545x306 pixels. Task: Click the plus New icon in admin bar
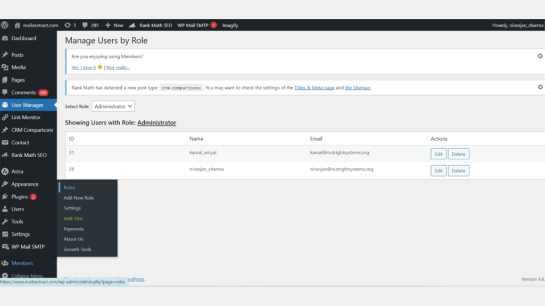click(x=114, y=25)
